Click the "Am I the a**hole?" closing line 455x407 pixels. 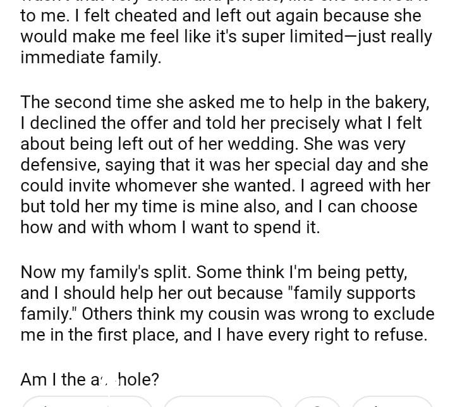coord(90,379)
